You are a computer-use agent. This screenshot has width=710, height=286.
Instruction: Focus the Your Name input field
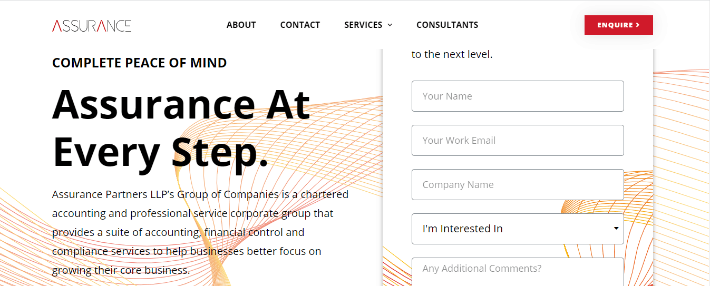coord(518,96)
